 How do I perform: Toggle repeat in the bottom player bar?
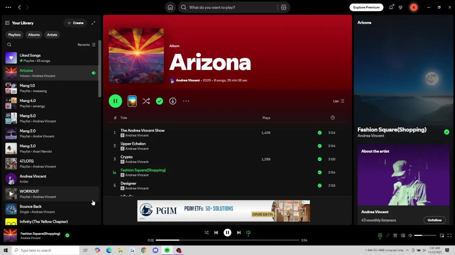248,233
